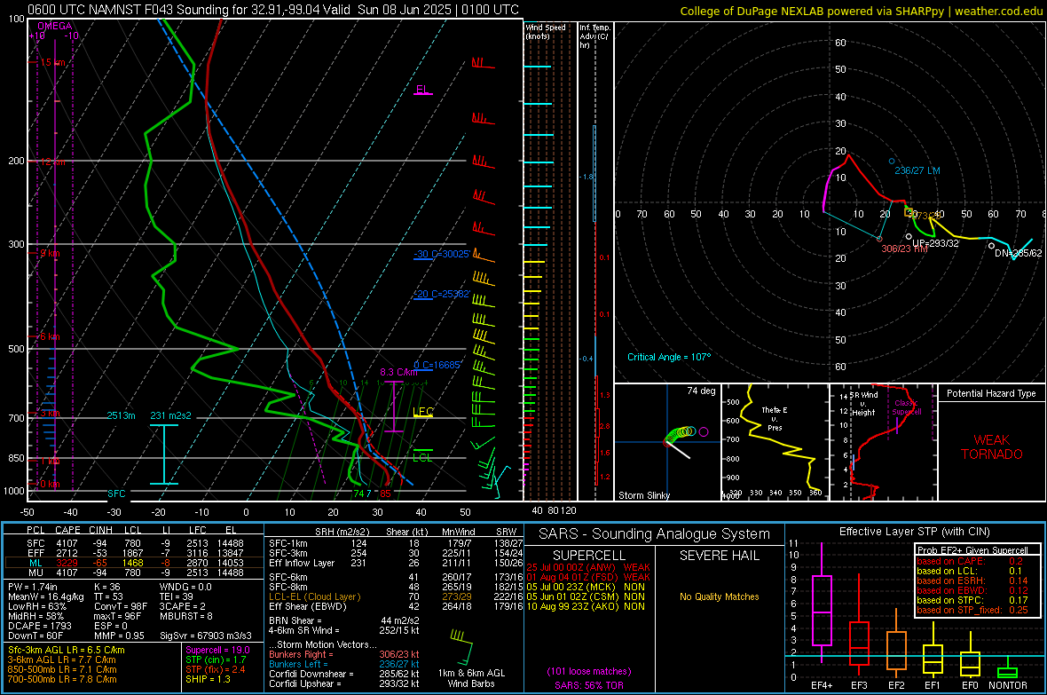Click the Classic Supercell label in SR Wind panel
This screenshot has height=695, width=1047.
click(907, 407)
